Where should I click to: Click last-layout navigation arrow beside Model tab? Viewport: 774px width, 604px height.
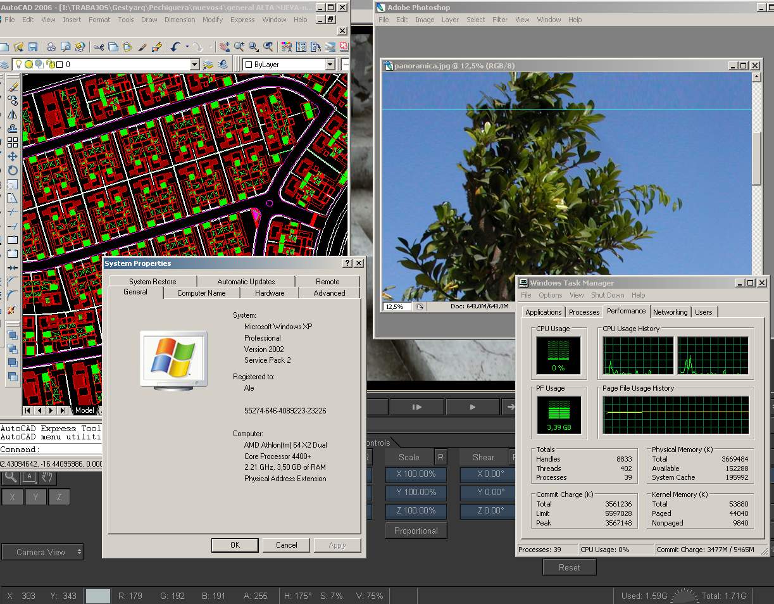point(64,410)
